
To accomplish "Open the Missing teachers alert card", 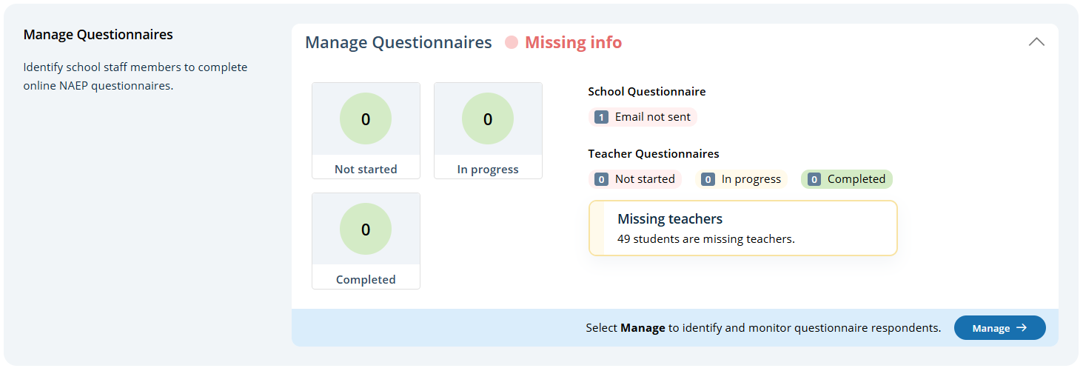I will pos(742,228).
